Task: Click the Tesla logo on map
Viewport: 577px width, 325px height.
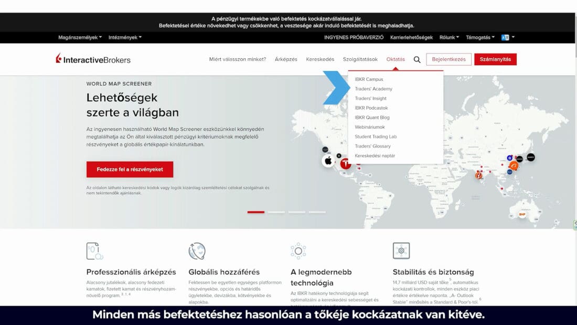Action: [346, 164]
